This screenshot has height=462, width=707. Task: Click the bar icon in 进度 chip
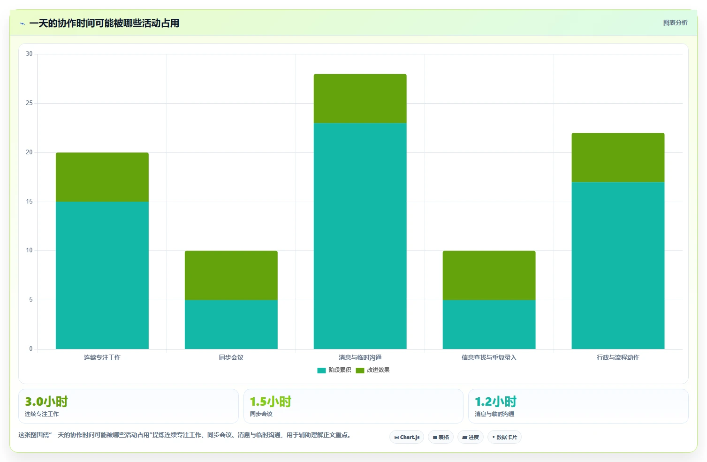(464, 437)
